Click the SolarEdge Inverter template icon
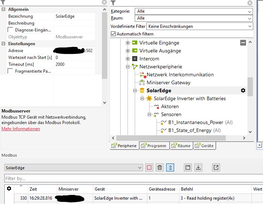The image size is (263, 204). [x=149, y=98]
